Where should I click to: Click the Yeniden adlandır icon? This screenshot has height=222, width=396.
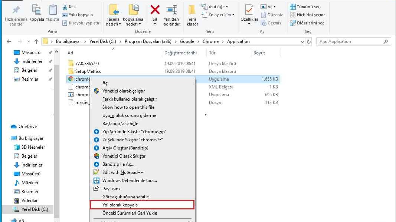[x=172, y=10]
